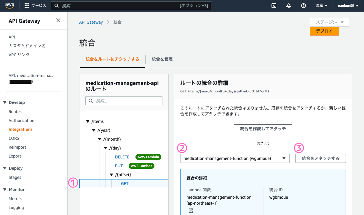Select the DELETE route under /{day}
This screenshot has height=215, width=364.
click(x=122, y=157)
